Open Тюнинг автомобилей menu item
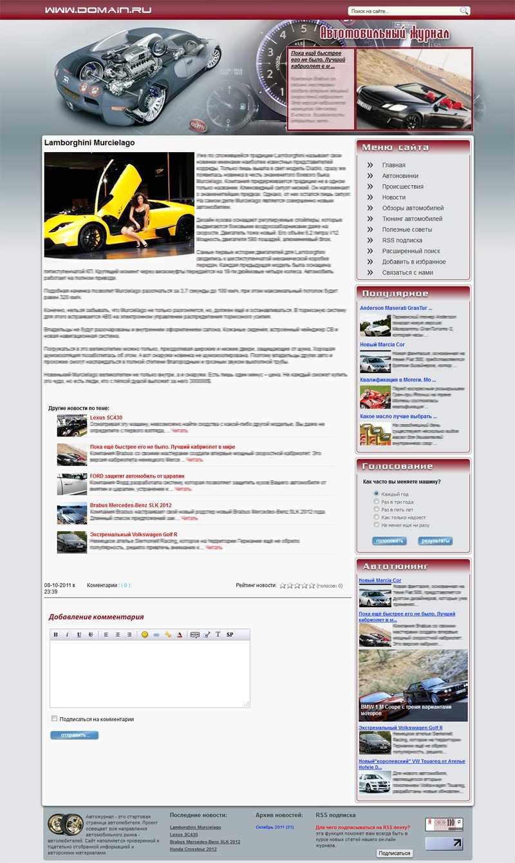The height and width of the screenshot is (863, 515). pos(412,218)
